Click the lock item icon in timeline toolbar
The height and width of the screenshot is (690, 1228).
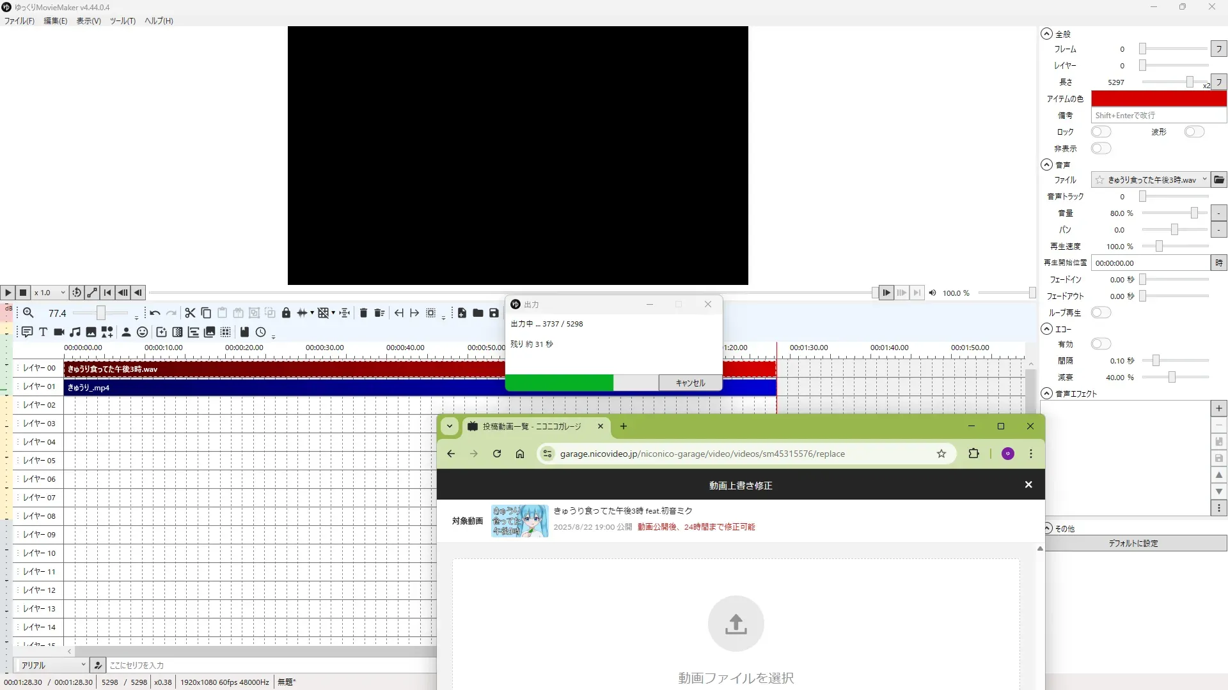286,313
